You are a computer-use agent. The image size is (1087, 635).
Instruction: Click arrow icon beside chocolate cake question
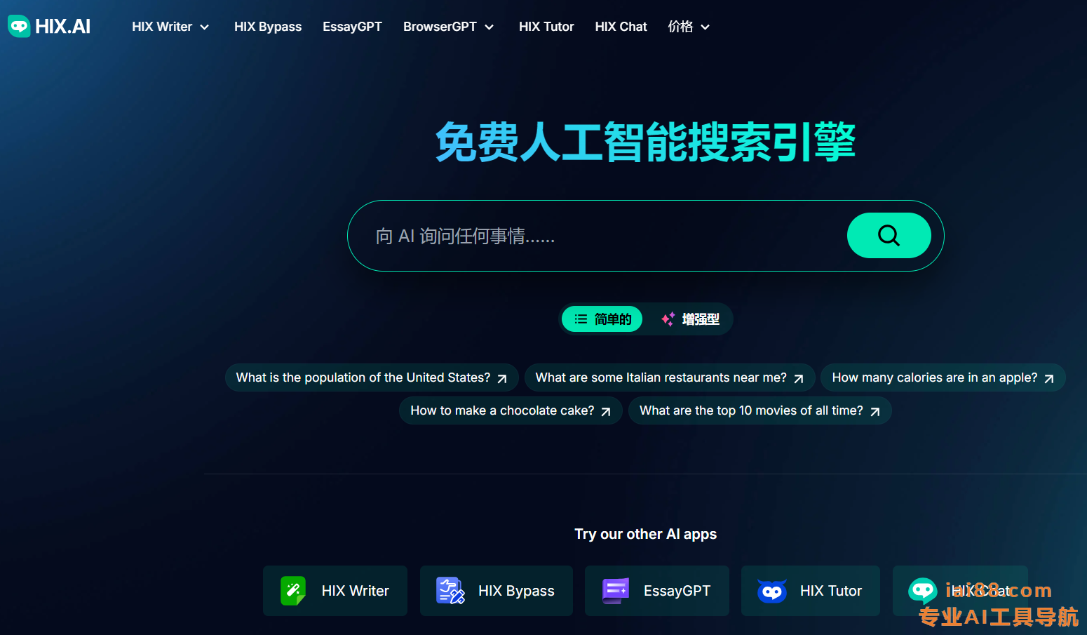[606, 411]
